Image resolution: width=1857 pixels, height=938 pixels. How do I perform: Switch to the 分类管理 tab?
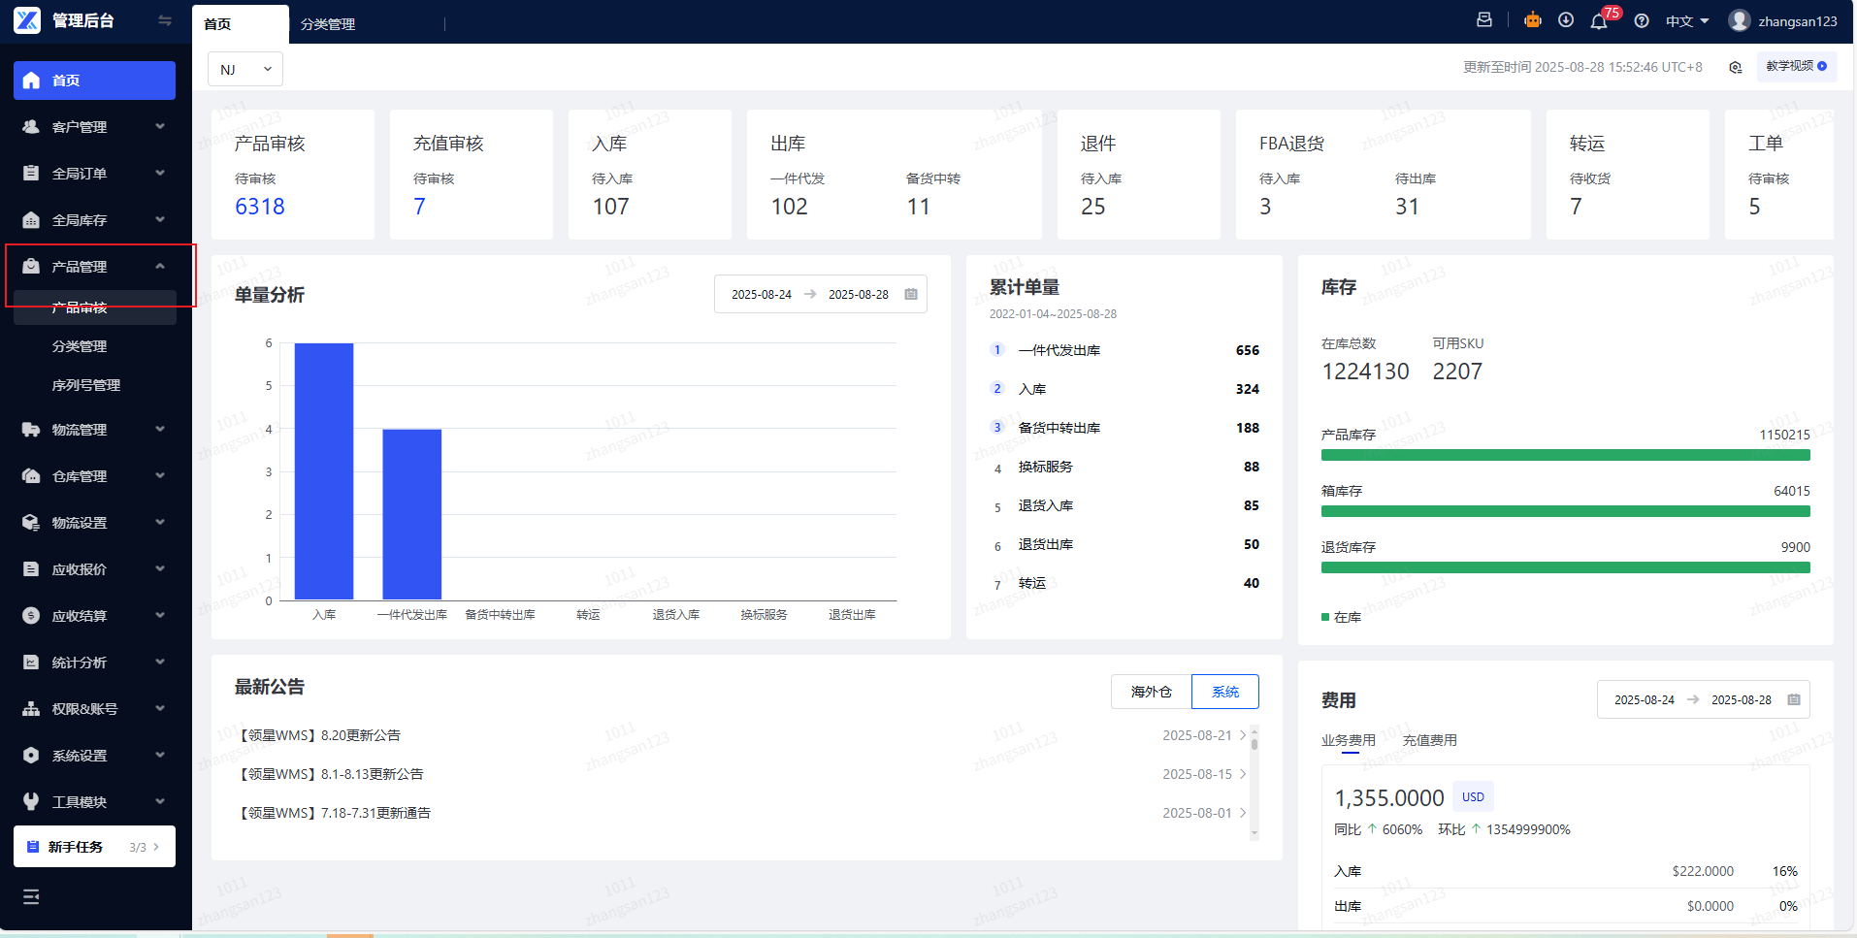(x=328, y=24)
